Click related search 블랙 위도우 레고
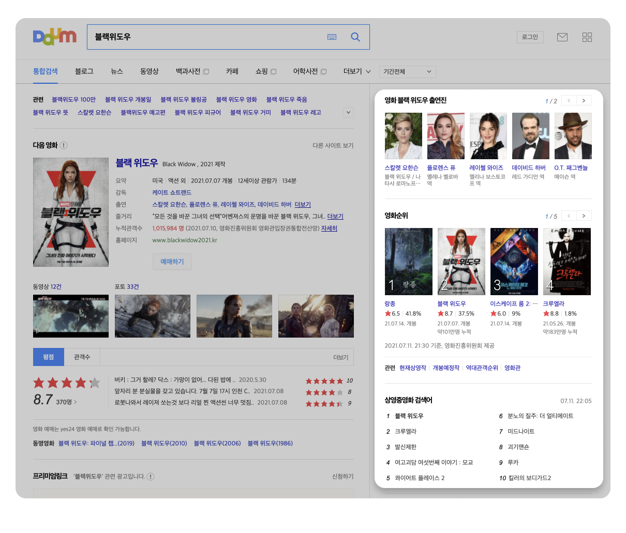 tap(301, 112)
